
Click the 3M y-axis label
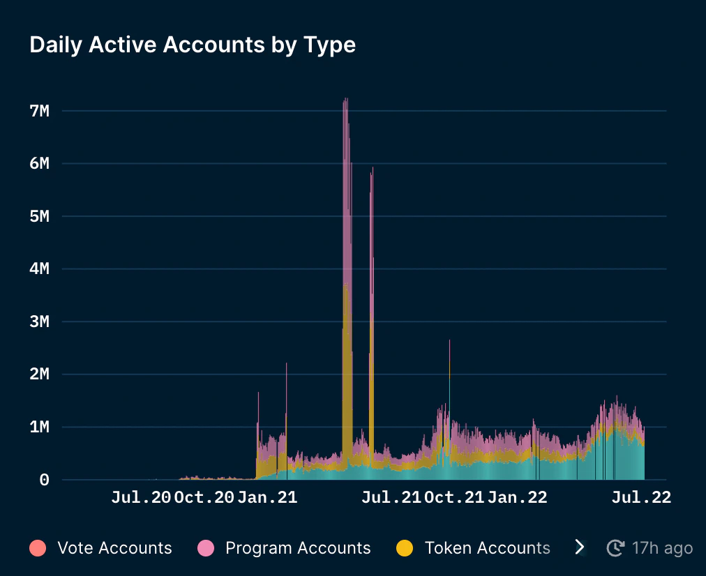coord(40,321)
